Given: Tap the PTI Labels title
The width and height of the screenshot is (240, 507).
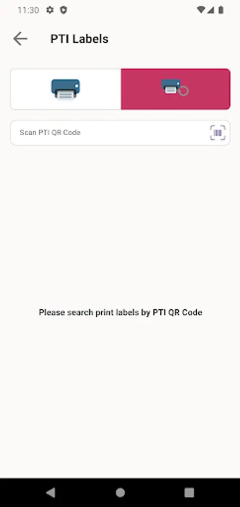Looking at the screenshot, I should click(79, 39).
